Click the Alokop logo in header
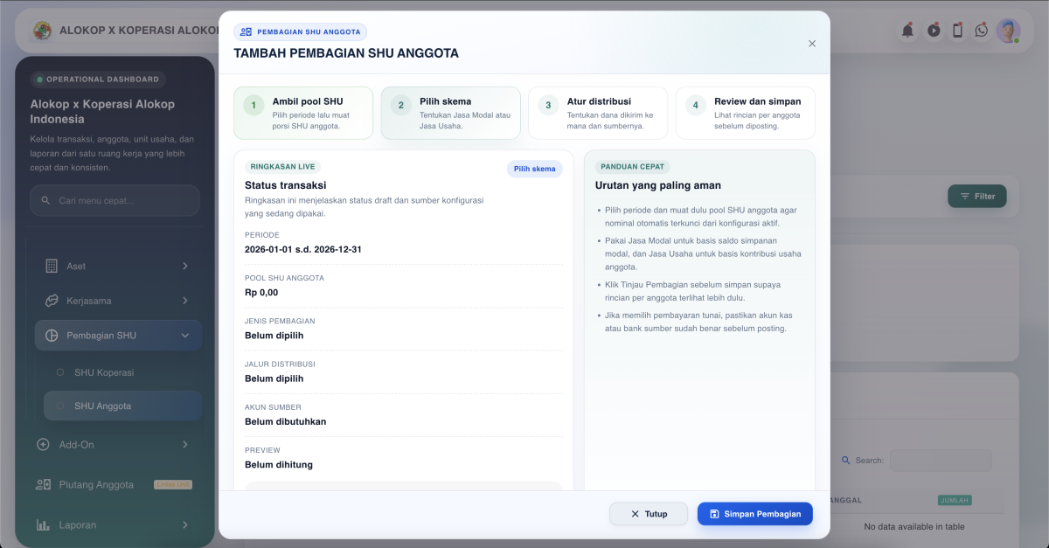 (x=42, y=31)
